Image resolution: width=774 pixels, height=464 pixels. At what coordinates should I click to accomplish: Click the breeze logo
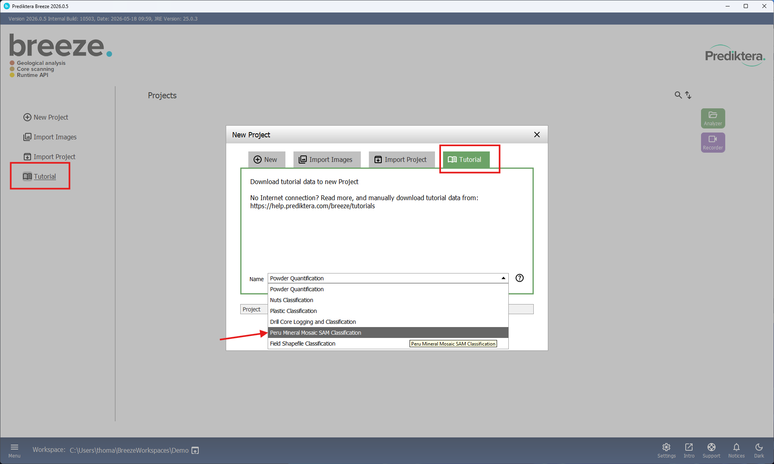point(60,45)
